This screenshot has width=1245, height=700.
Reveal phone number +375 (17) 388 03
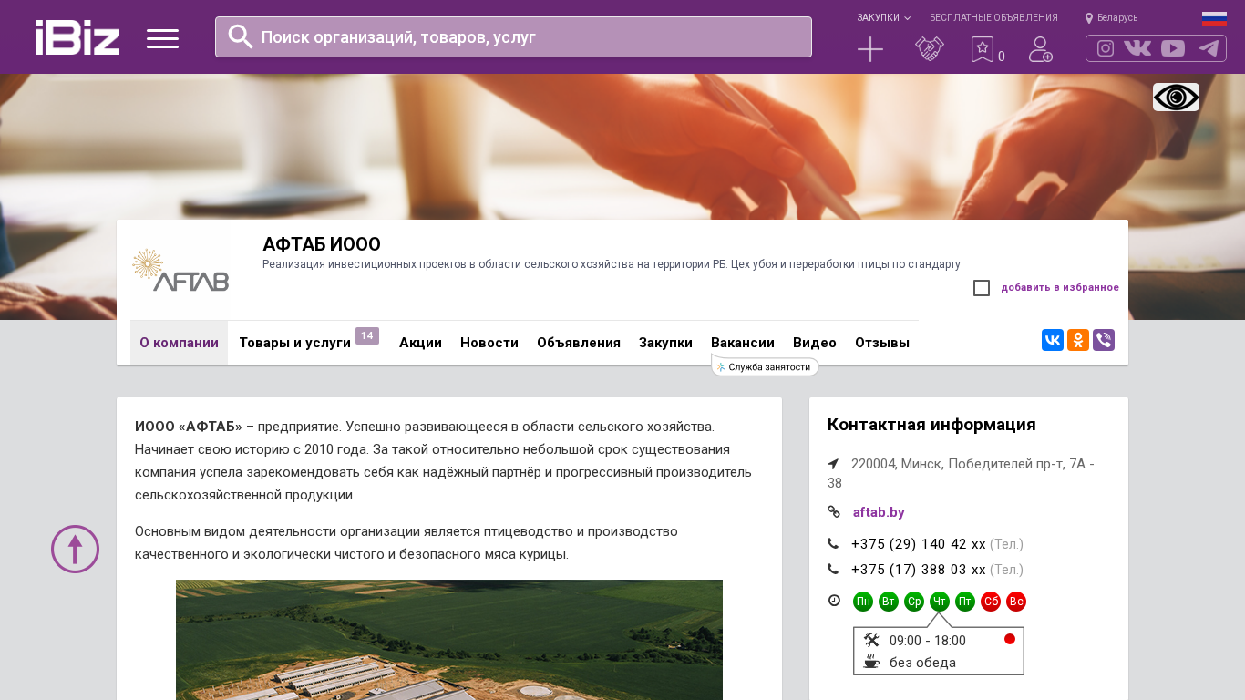[919, 570]
